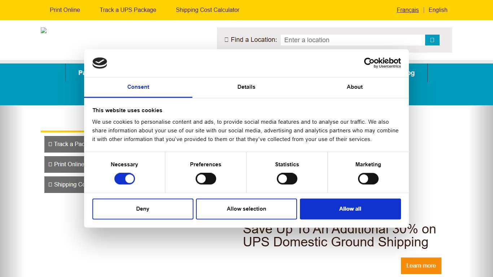Enable the Preferences cookies toggle

point(206,179)
